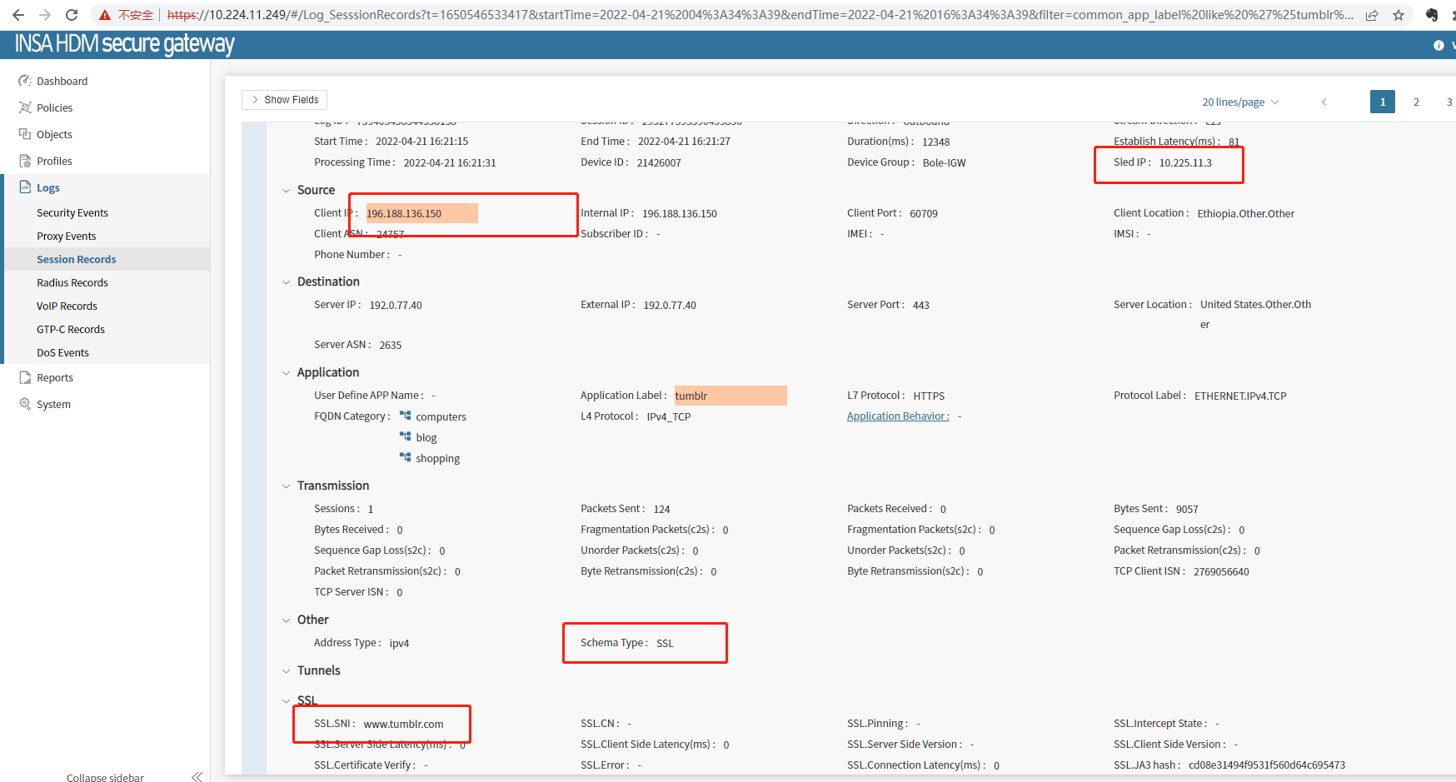Image resolution: width=1456 pixels, height=782 pixels.
Task: Collapse the Source section
Action: (287, 191)
